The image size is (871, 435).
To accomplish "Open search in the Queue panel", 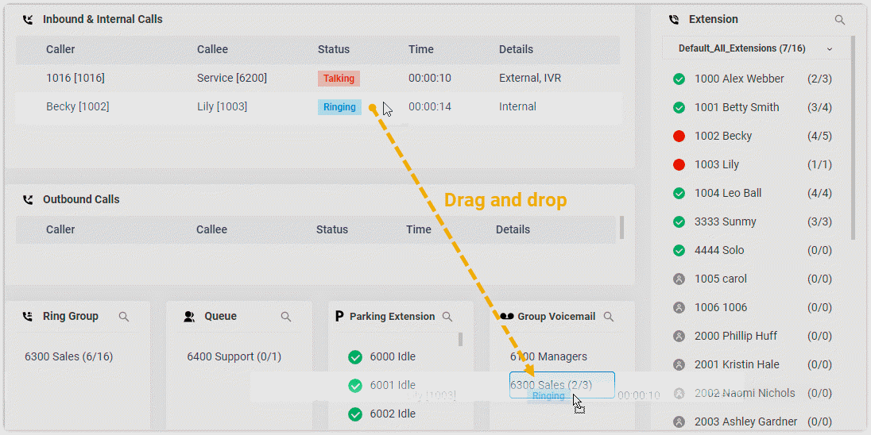I will point(286,317).
